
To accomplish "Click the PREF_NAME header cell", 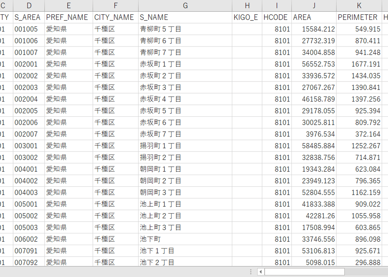I will [x=69, y=17].
